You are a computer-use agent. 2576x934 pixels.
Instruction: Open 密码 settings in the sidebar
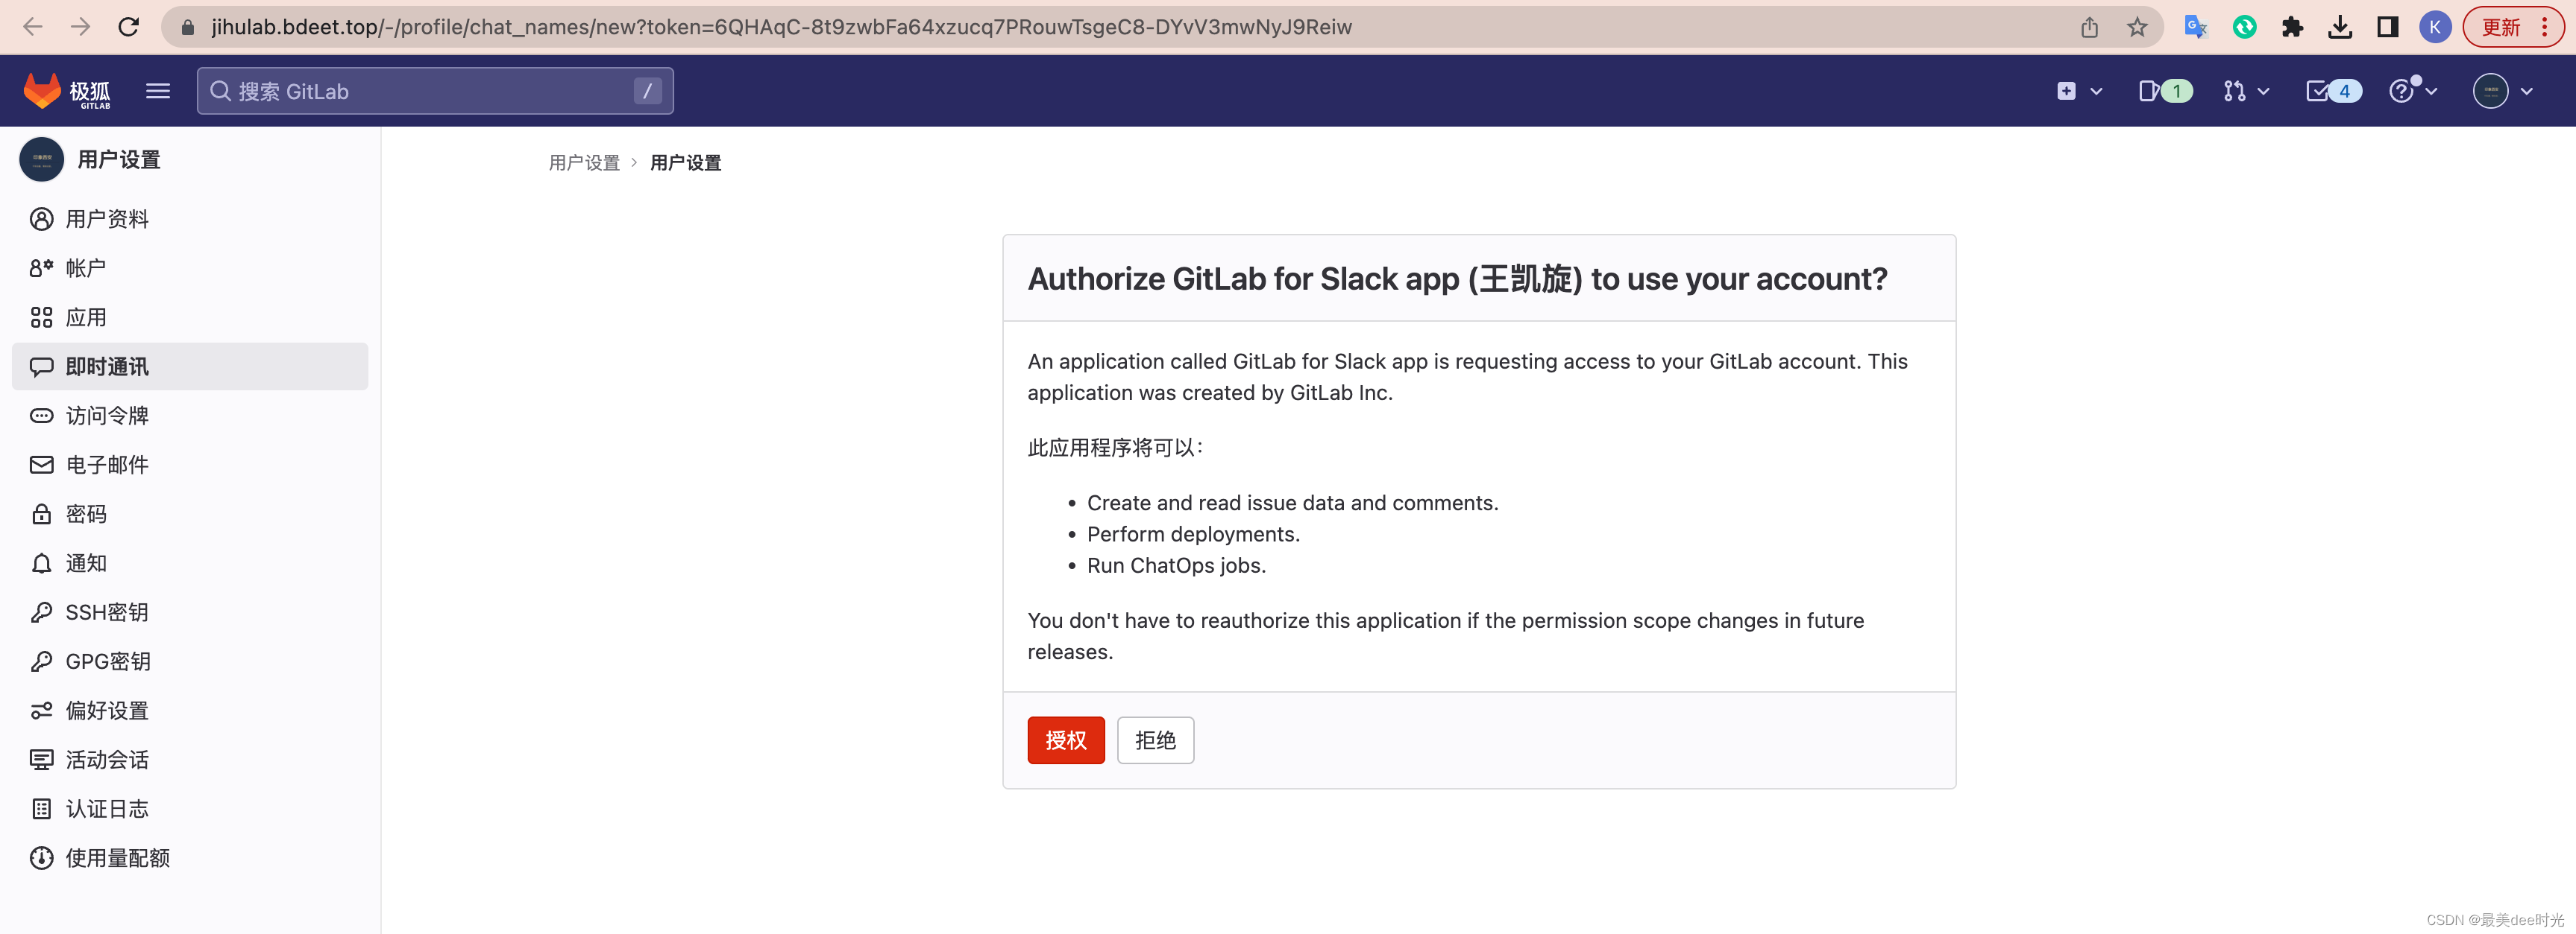(x=190, y=513)
